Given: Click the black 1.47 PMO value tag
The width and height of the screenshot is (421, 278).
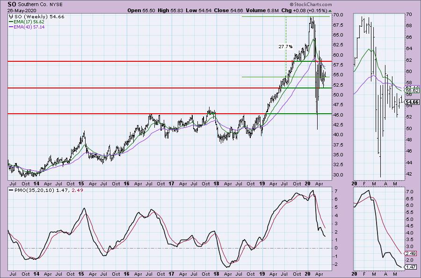Looking at the screenshot, I should pos(411,266).
